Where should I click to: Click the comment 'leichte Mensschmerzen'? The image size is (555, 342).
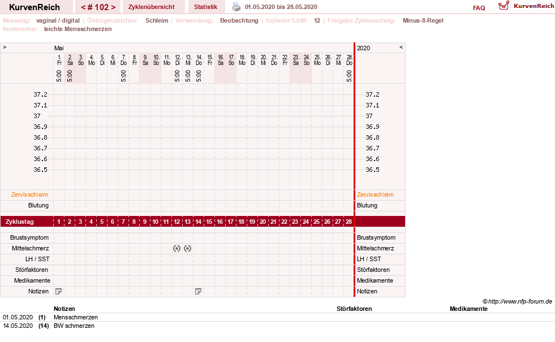click(x=78, y=29)
